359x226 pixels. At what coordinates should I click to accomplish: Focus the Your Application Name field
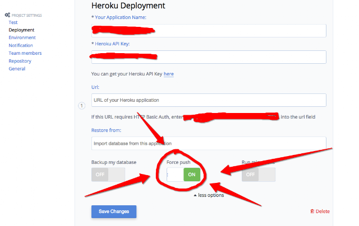click(209, 31)
